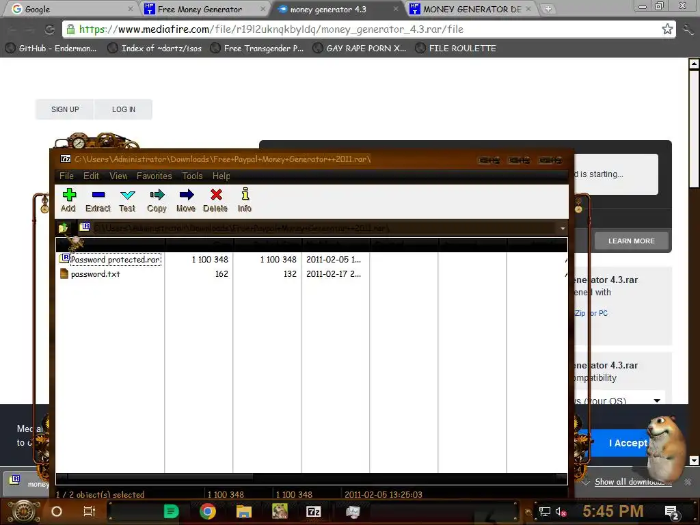700x525 pixels.
Task: Click the green notes app taskbar icon
Action: 171,511
